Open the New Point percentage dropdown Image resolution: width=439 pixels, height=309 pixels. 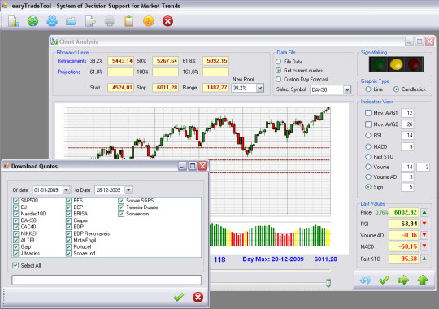[260, 88]
